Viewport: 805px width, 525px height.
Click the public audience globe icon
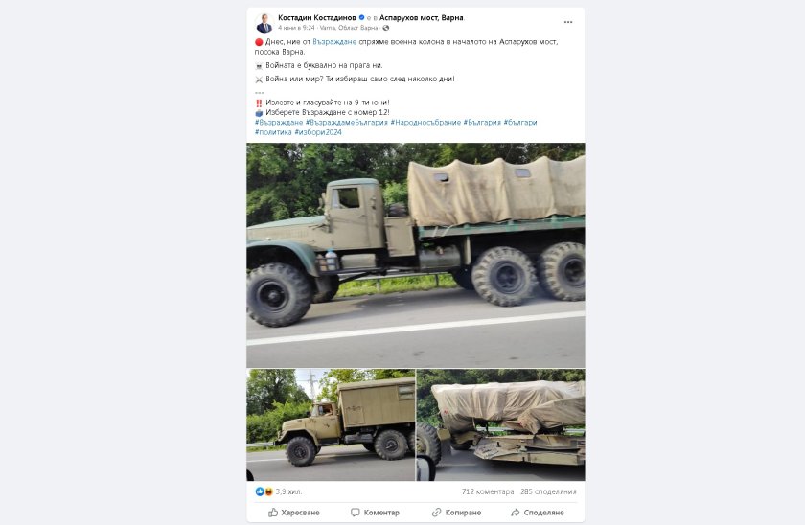pos(385,28)
